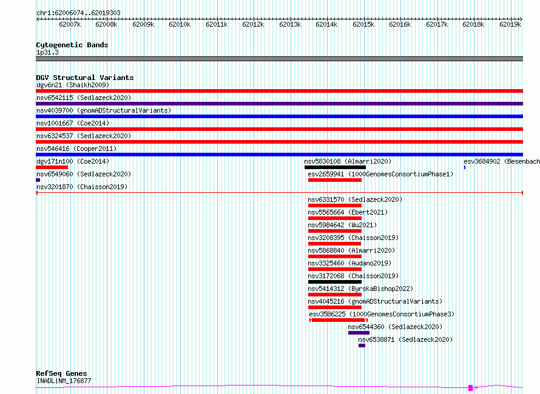The height and width of the screenshot is (394, 540).
Task: Click the nsv6331570 (Sedlazeck2020) label
Action: coord(355,199)
